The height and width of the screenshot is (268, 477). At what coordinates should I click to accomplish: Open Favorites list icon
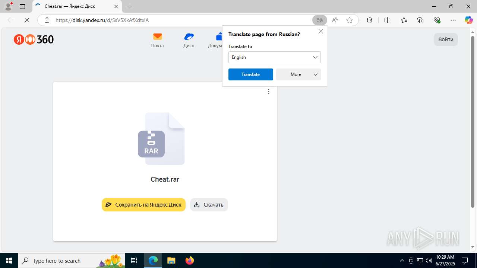coord(404,20)
